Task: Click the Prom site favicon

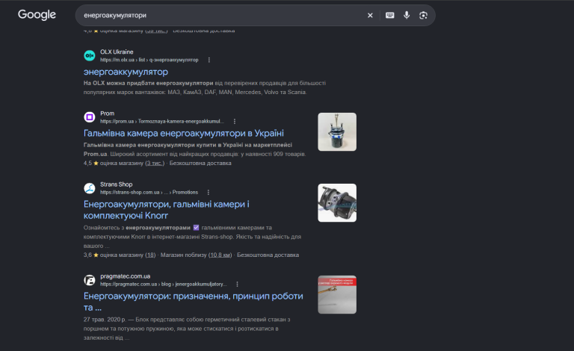Action: pos(90,117)
